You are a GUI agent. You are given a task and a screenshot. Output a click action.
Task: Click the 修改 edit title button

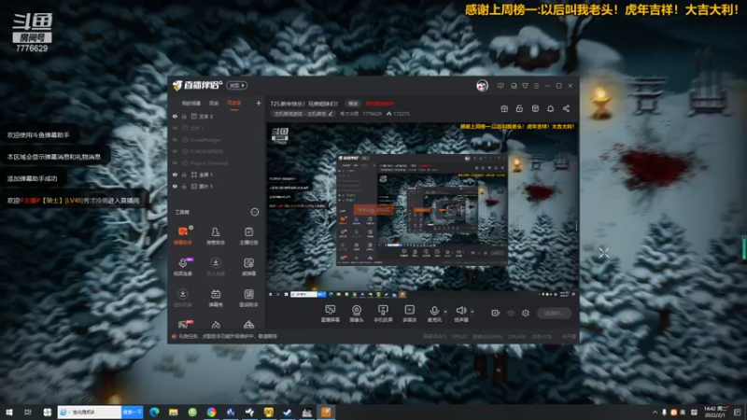click(353, 104)
